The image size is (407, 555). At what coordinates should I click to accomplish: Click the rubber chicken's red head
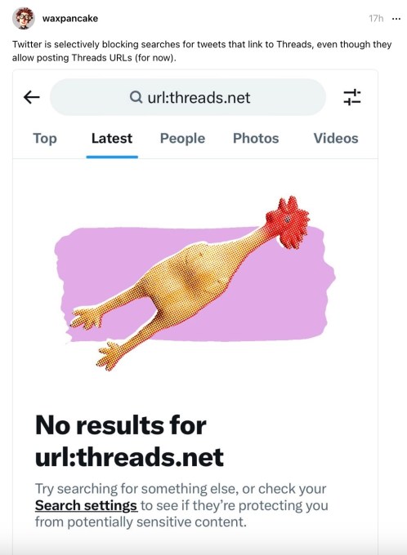point(288,222)
